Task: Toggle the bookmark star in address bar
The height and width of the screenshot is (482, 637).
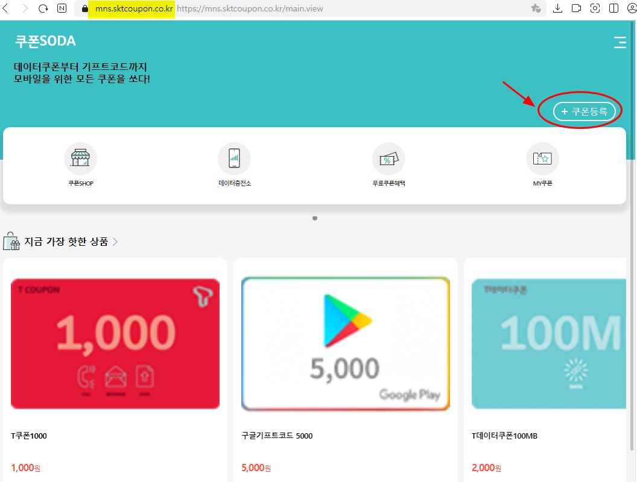Action: [536, 8]
